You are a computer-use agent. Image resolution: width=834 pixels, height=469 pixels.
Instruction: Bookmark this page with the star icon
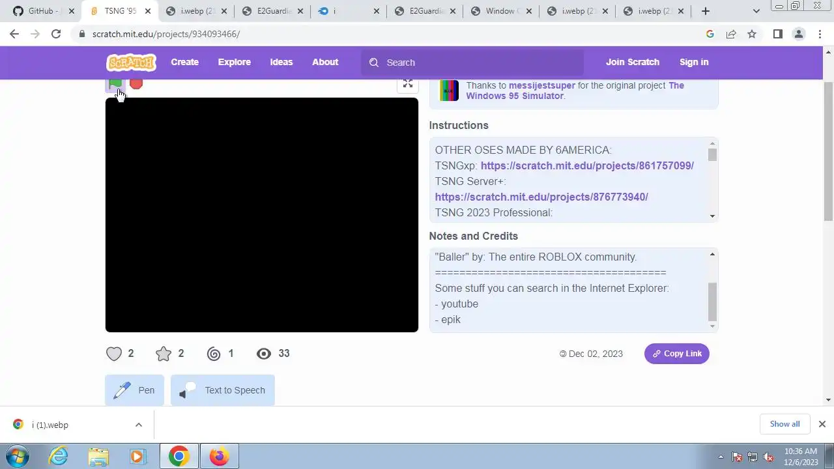pos(752,34)
